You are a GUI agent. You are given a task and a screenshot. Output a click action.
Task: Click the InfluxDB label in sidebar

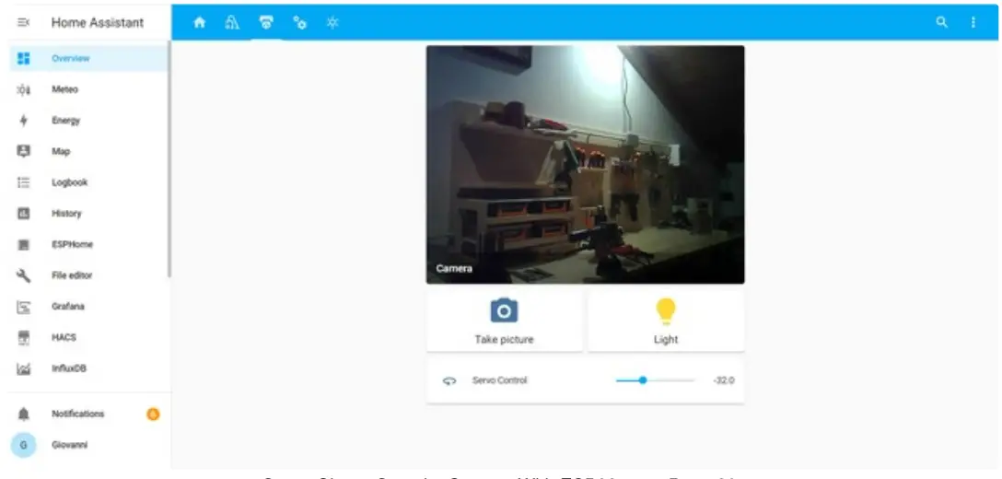point(69,368)
